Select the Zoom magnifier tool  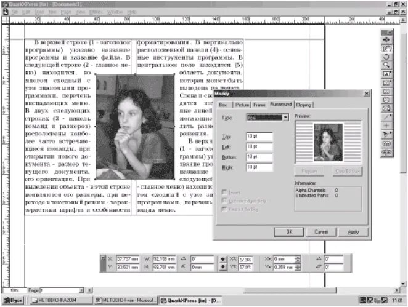[386, 65]
